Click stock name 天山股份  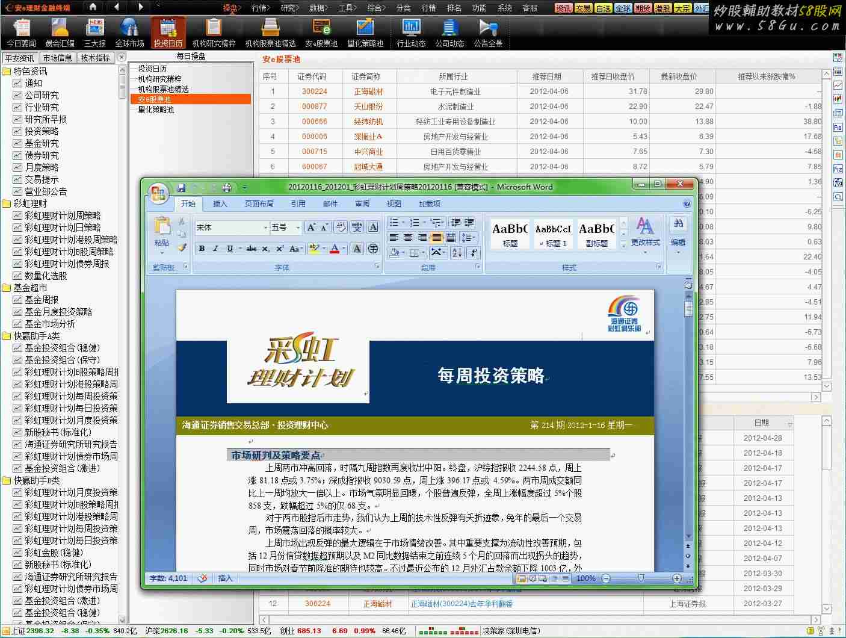368,107
